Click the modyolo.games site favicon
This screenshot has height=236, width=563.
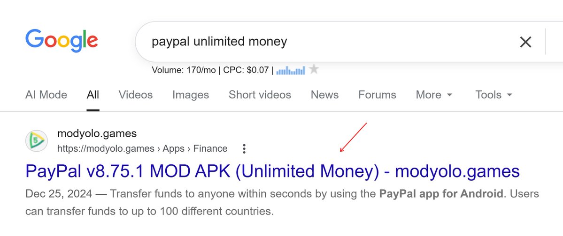click(x=37, y=141)
